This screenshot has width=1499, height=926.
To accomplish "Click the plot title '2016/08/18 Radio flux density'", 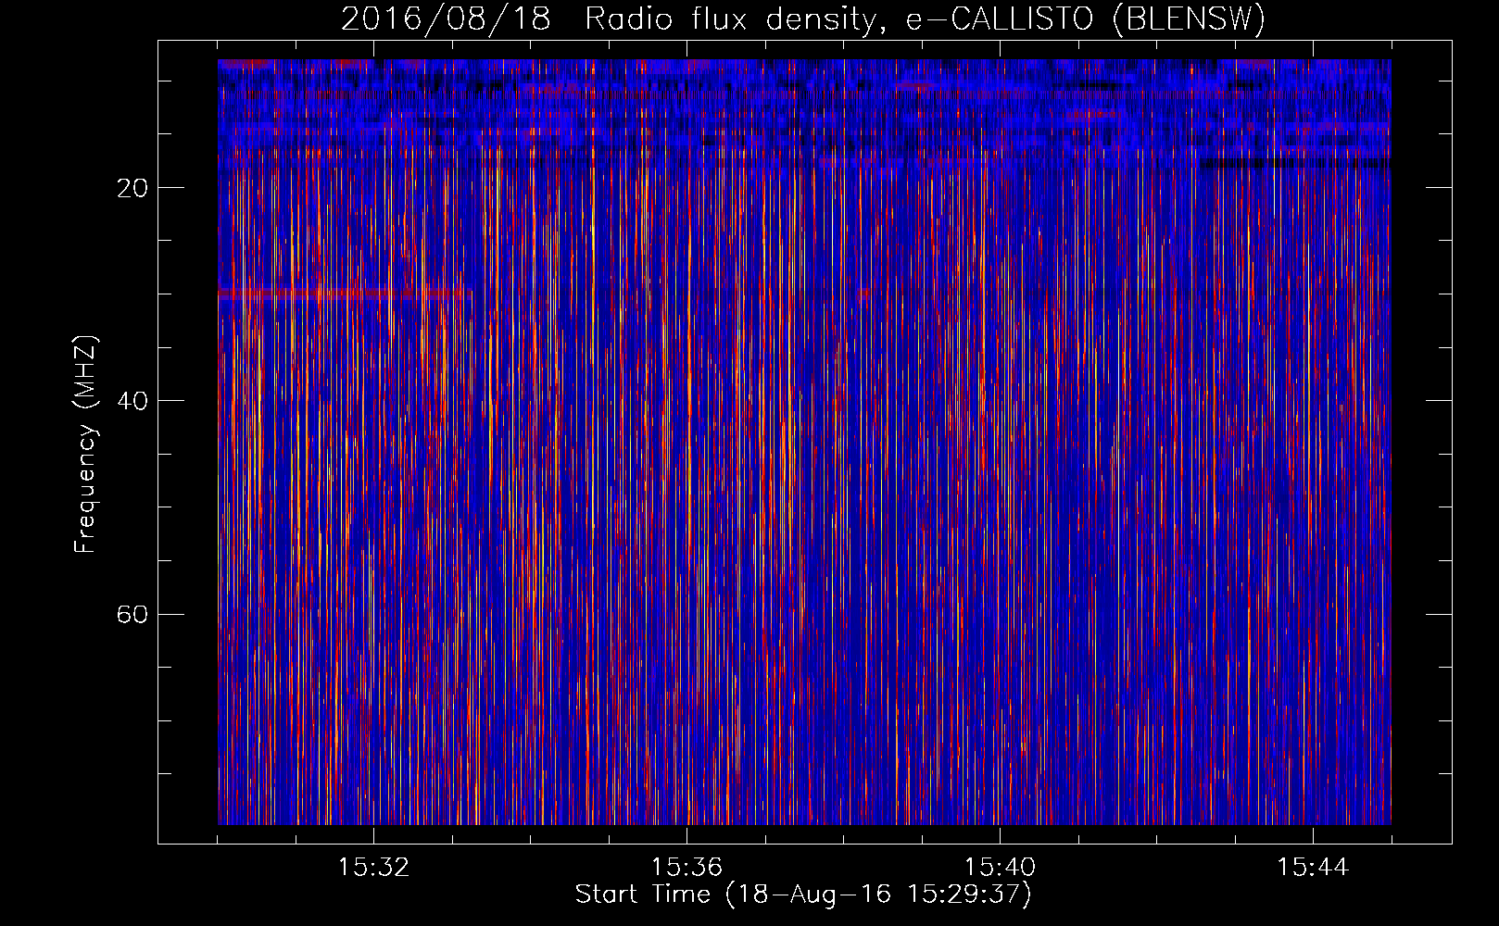I will coord(803,19).
